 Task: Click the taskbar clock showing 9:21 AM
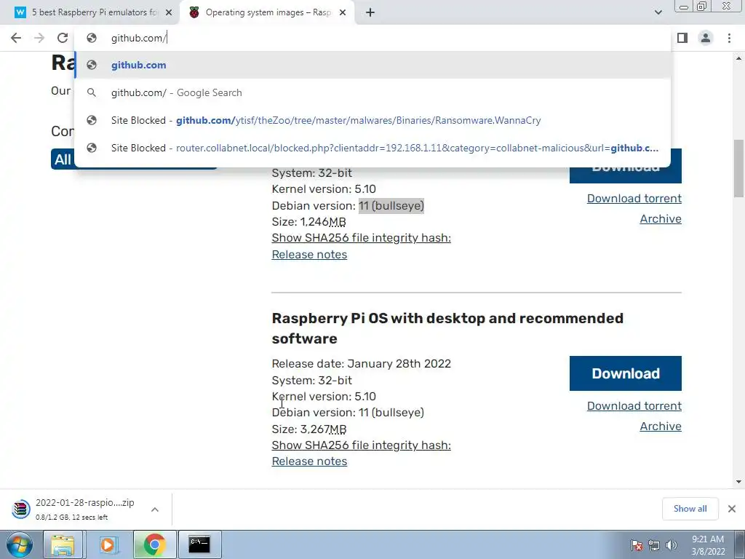(x=708, y=545)
